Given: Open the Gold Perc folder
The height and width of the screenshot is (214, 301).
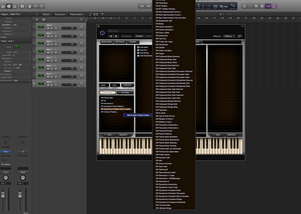Looking at the screenshot, I should click(x=142, y=50).
